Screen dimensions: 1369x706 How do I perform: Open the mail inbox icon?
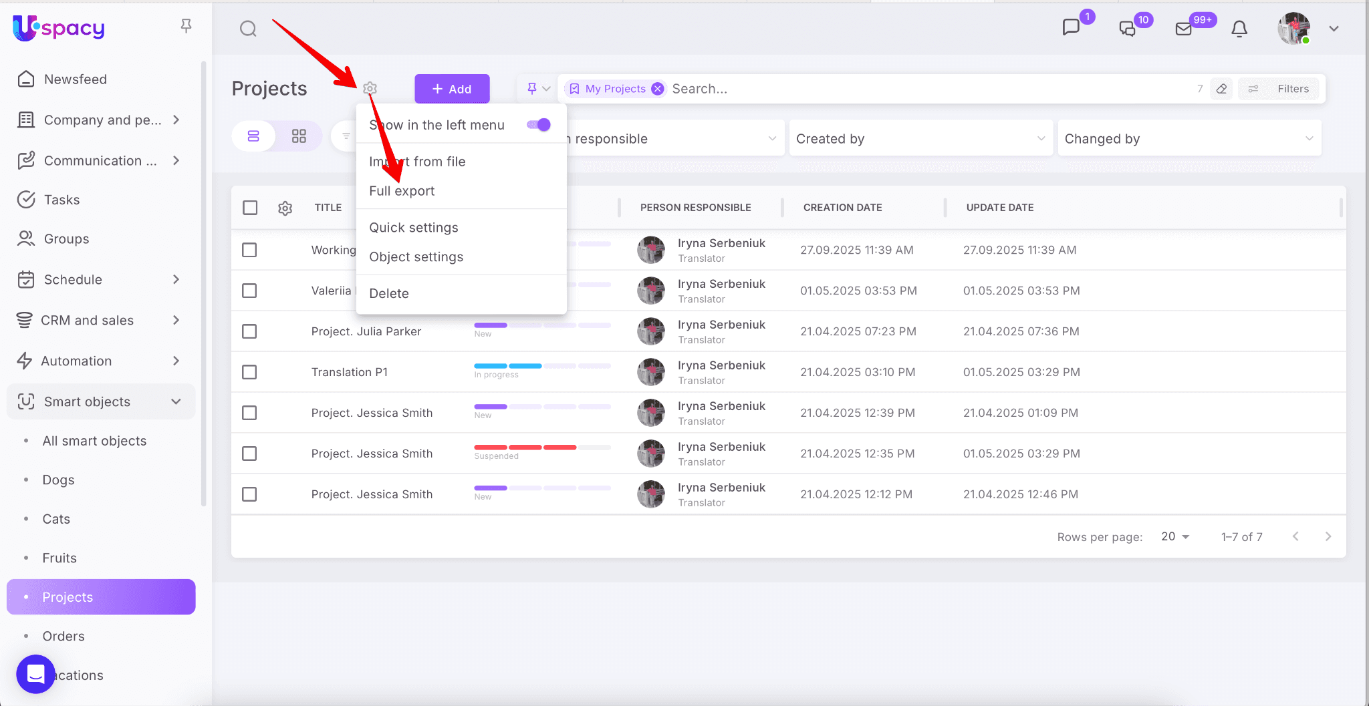click(1183, 29)
